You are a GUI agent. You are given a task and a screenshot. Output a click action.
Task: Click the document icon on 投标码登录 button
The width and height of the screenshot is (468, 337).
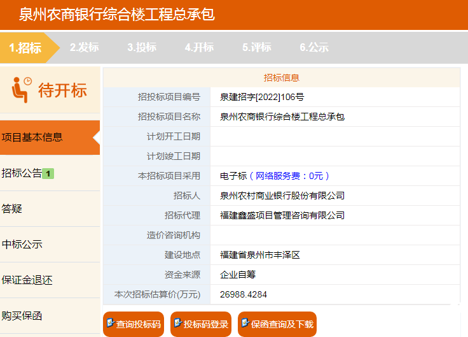pyautogui.click(x=178, y=322)
